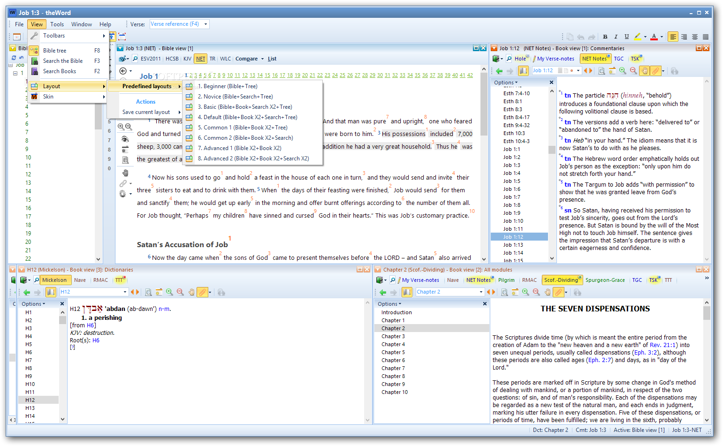The height and width of the screenshot is (446, 723).
Task: Switch Bible view to KJV translation
Action: (187, 59)
